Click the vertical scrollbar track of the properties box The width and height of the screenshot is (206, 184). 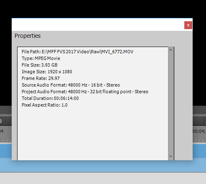171,103
